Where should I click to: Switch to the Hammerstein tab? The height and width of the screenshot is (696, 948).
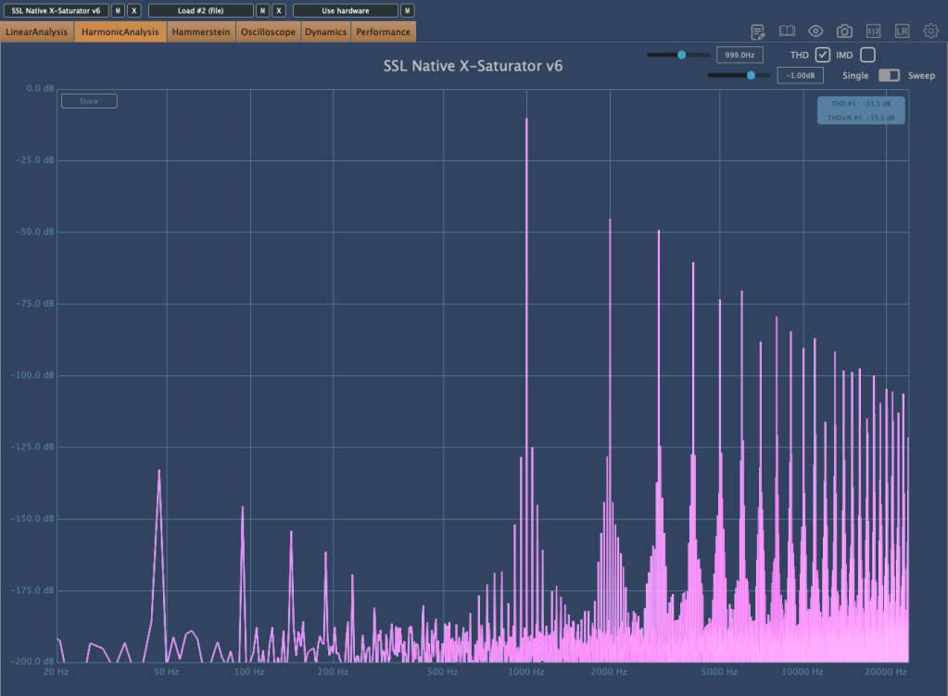tap(201, 32)
